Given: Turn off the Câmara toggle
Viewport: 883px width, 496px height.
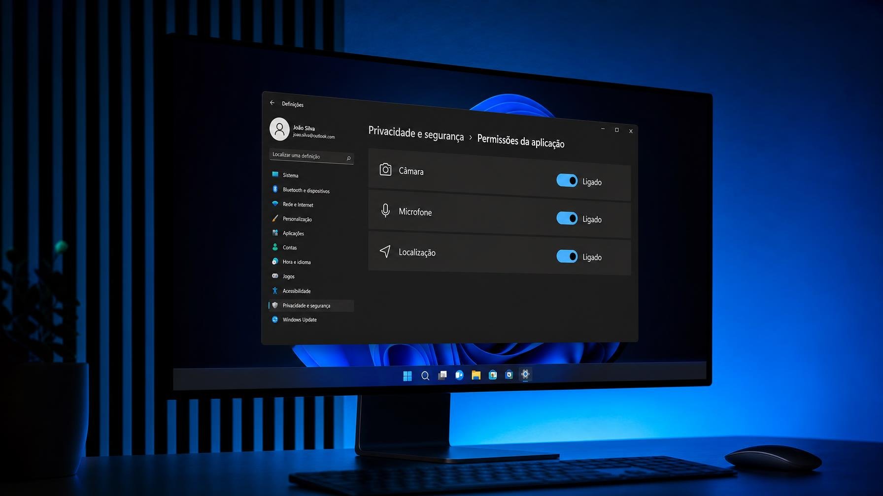Looking at the screenshot, I should pos(567,181).
